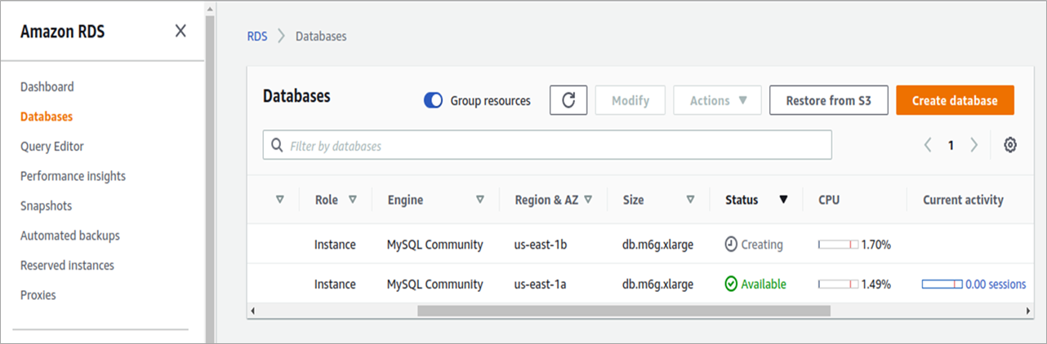Click the CPU column header

(829, 200)
